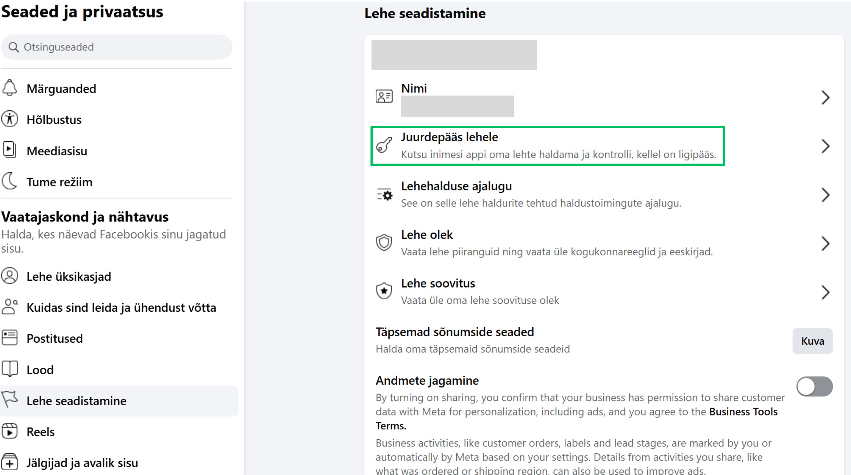Expand Lehehalduse ajalugu row arrow

826,195
